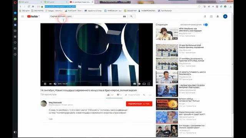This screenshot has width=246, height=138.
Task: Expand the description with ЕЩЁ
Action: pos(50,119)
